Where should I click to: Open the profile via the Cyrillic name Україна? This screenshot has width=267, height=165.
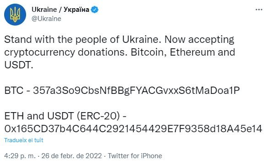tap(76, 10)
